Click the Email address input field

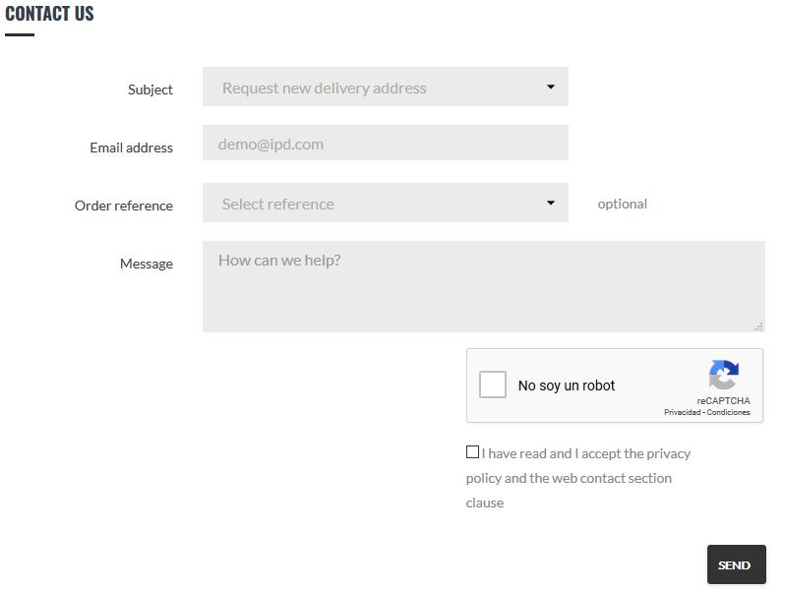pos(385,144)
